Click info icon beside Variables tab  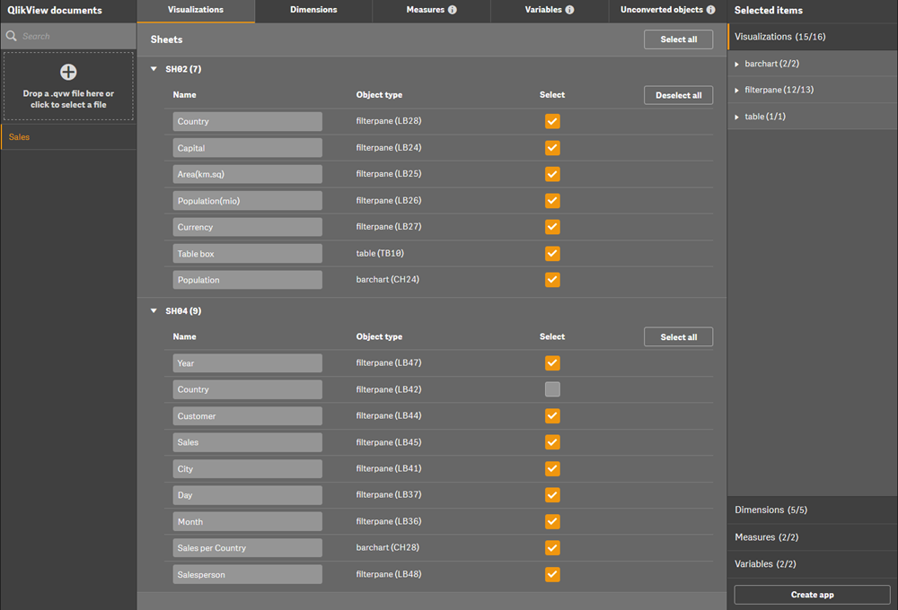[570, 10]
